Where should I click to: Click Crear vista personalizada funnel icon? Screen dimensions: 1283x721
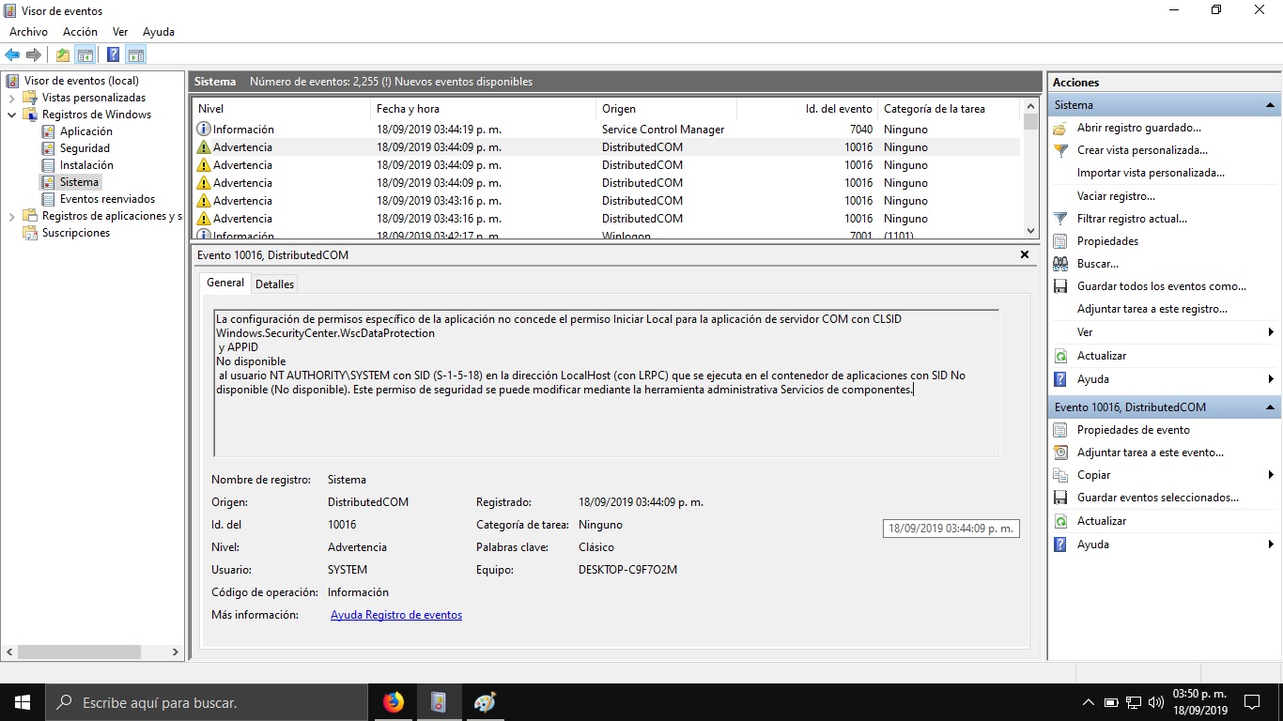pyautogui.click(x=1060, y=150)
